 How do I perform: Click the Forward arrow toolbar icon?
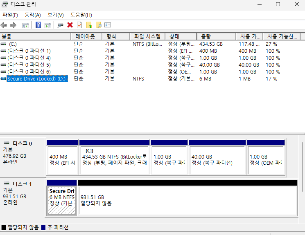pyautogui.click(x=13, y=25)
